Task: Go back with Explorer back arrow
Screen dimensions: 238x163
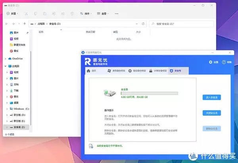Action: (x=7, y=24)
